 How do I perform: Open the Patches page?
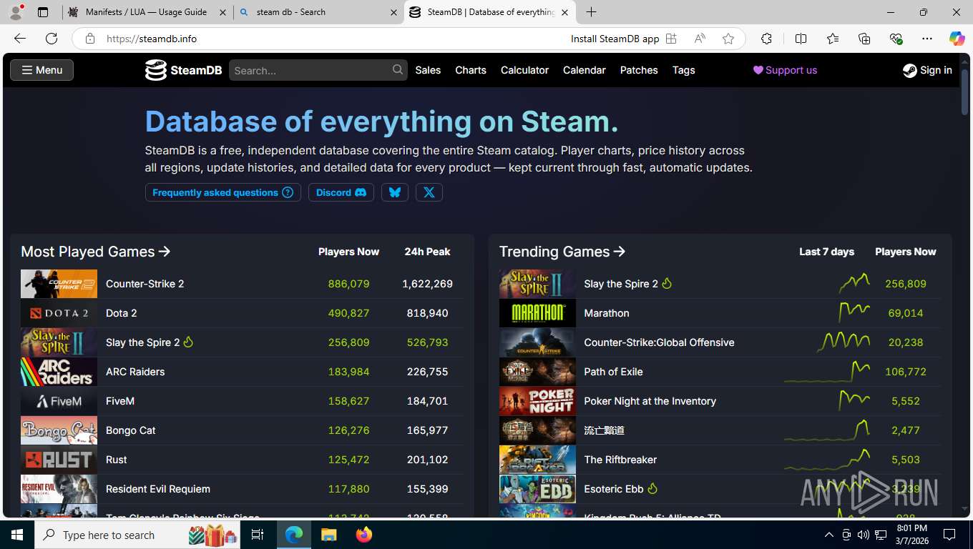(x=639, y=70)
